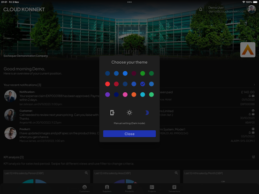Image resolution: width=259 pixels, height=194 pixels.
Task: Open Marcus James notification avatar
Action: pos(10,133)
